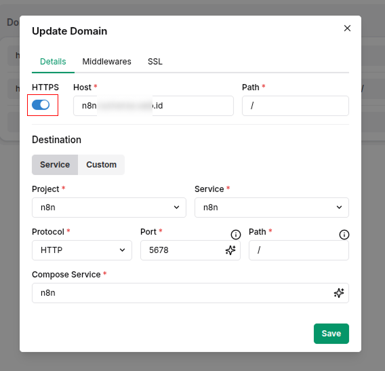The image size is (385, 371).
Task: Click the Port field showing 5678
Action: tap(190, 250)
